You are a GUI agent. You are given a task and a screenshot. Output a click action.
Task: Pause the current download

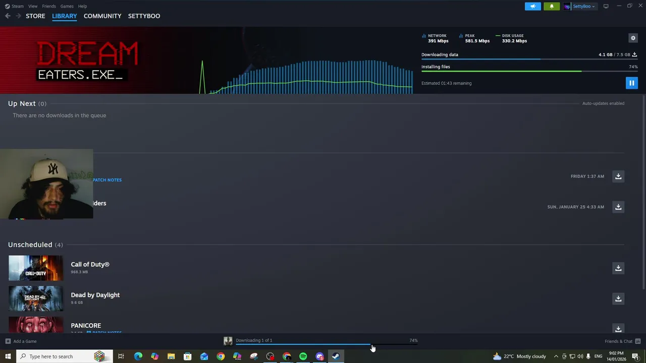pyautogui.click(x=631, y=83)
